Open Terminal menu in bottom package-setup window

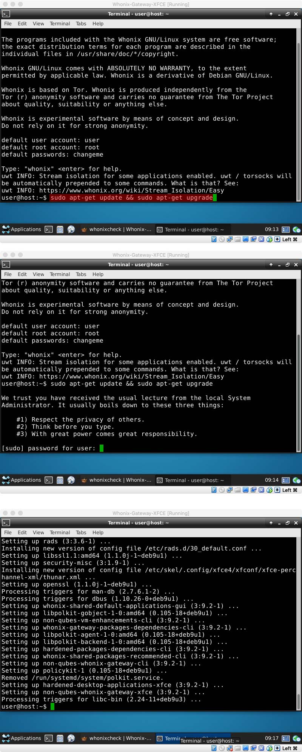(x=60, y=532)
